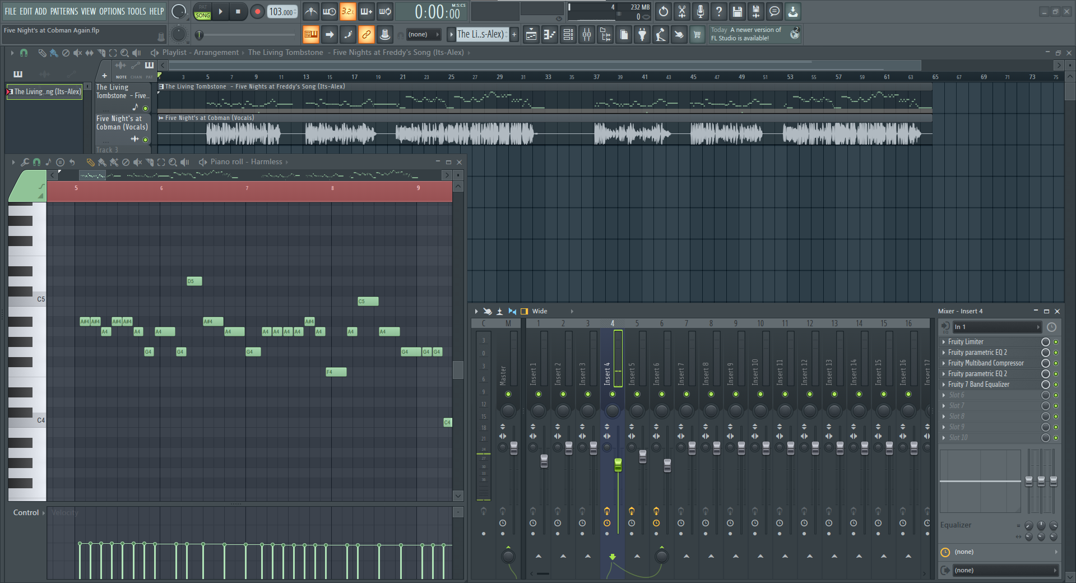Switch the PAT/SONG playback mode
Viewport: 1076px width, 583px height.
[203, 12]
